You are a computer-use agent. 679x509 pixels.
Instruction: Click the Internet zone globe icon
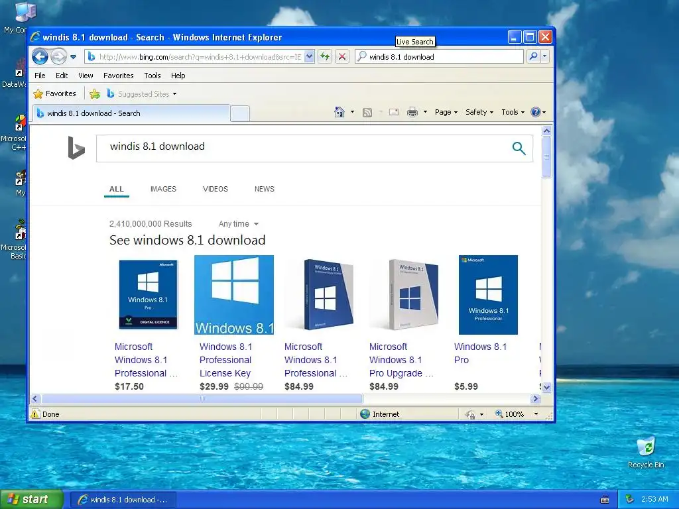[365, 414]
